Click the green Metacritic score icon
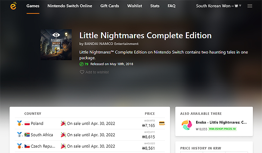This screenshot has height=153, width=262. point(81,64)
